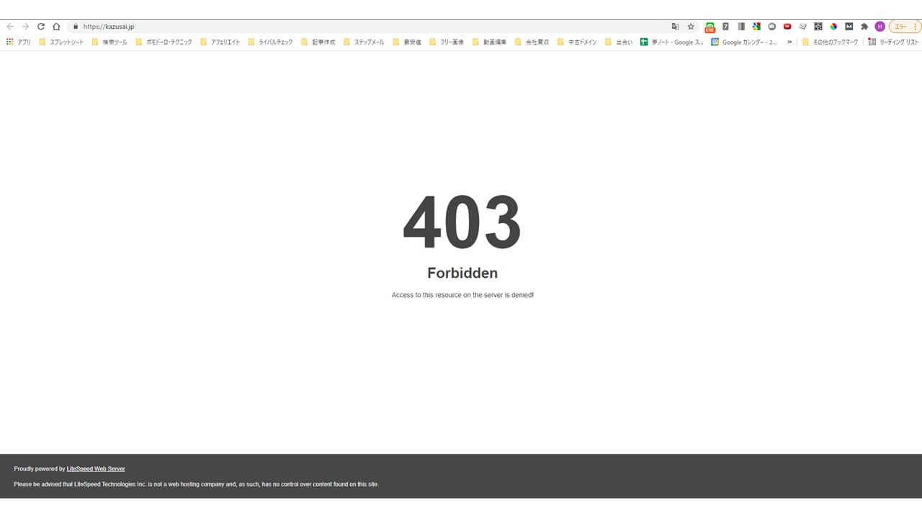Open the puzzle-piece Extensions menu
This screenshot has height=518, width=922.
click(x=864, y=27)
